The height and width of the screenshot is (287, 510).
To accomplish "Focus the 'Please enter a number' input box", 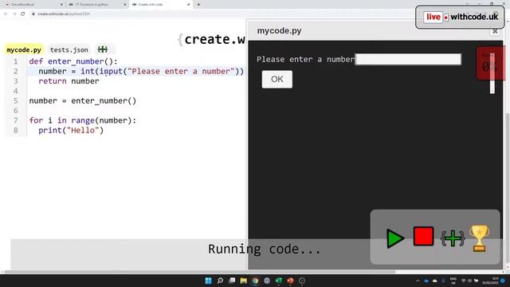I will [x=408, y=59].
